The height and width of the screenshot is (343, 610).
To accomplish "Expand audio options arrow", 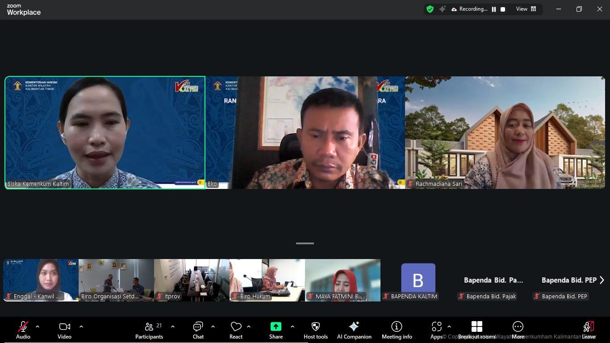I will point(38,326).
